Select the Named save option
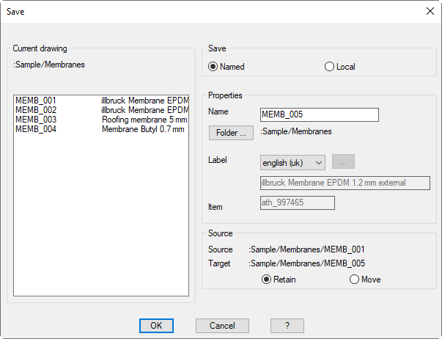The image size is (442, 339). [x=213, y=67]
